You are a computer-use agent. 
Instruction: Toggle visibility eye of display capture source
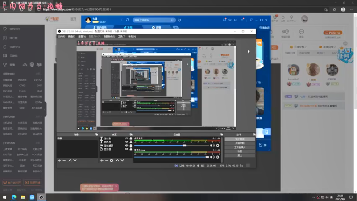click(127, 149)
